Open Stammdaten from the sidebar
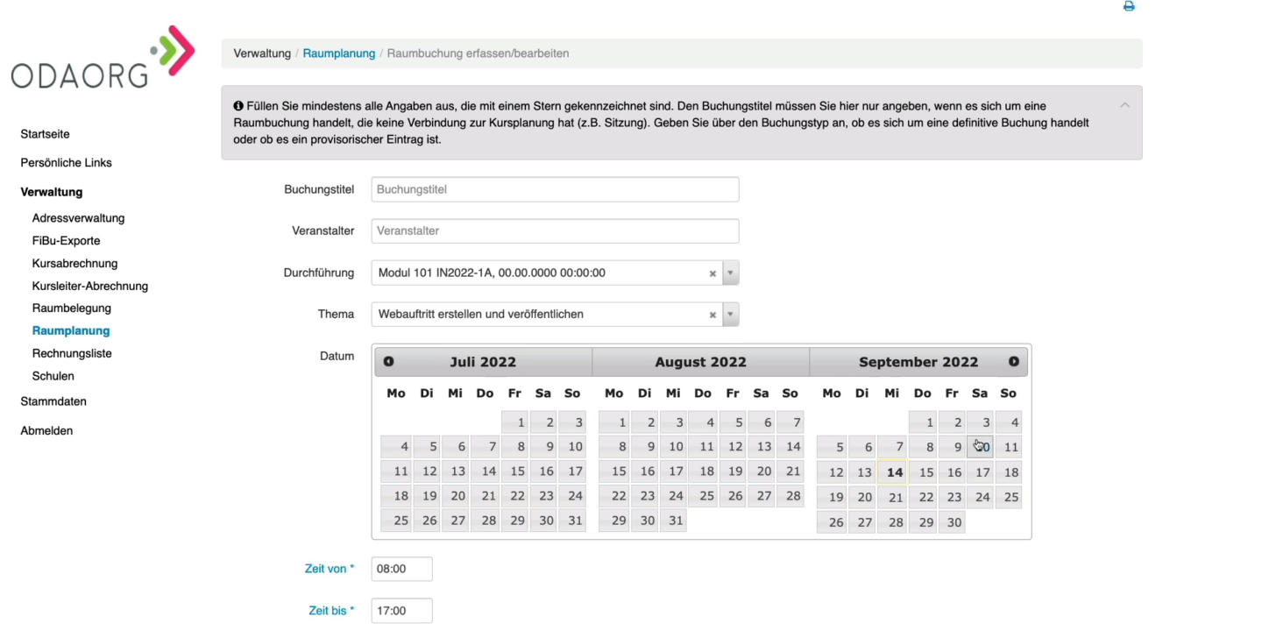Screen dimensions: 1262x638 click(53, 401)
